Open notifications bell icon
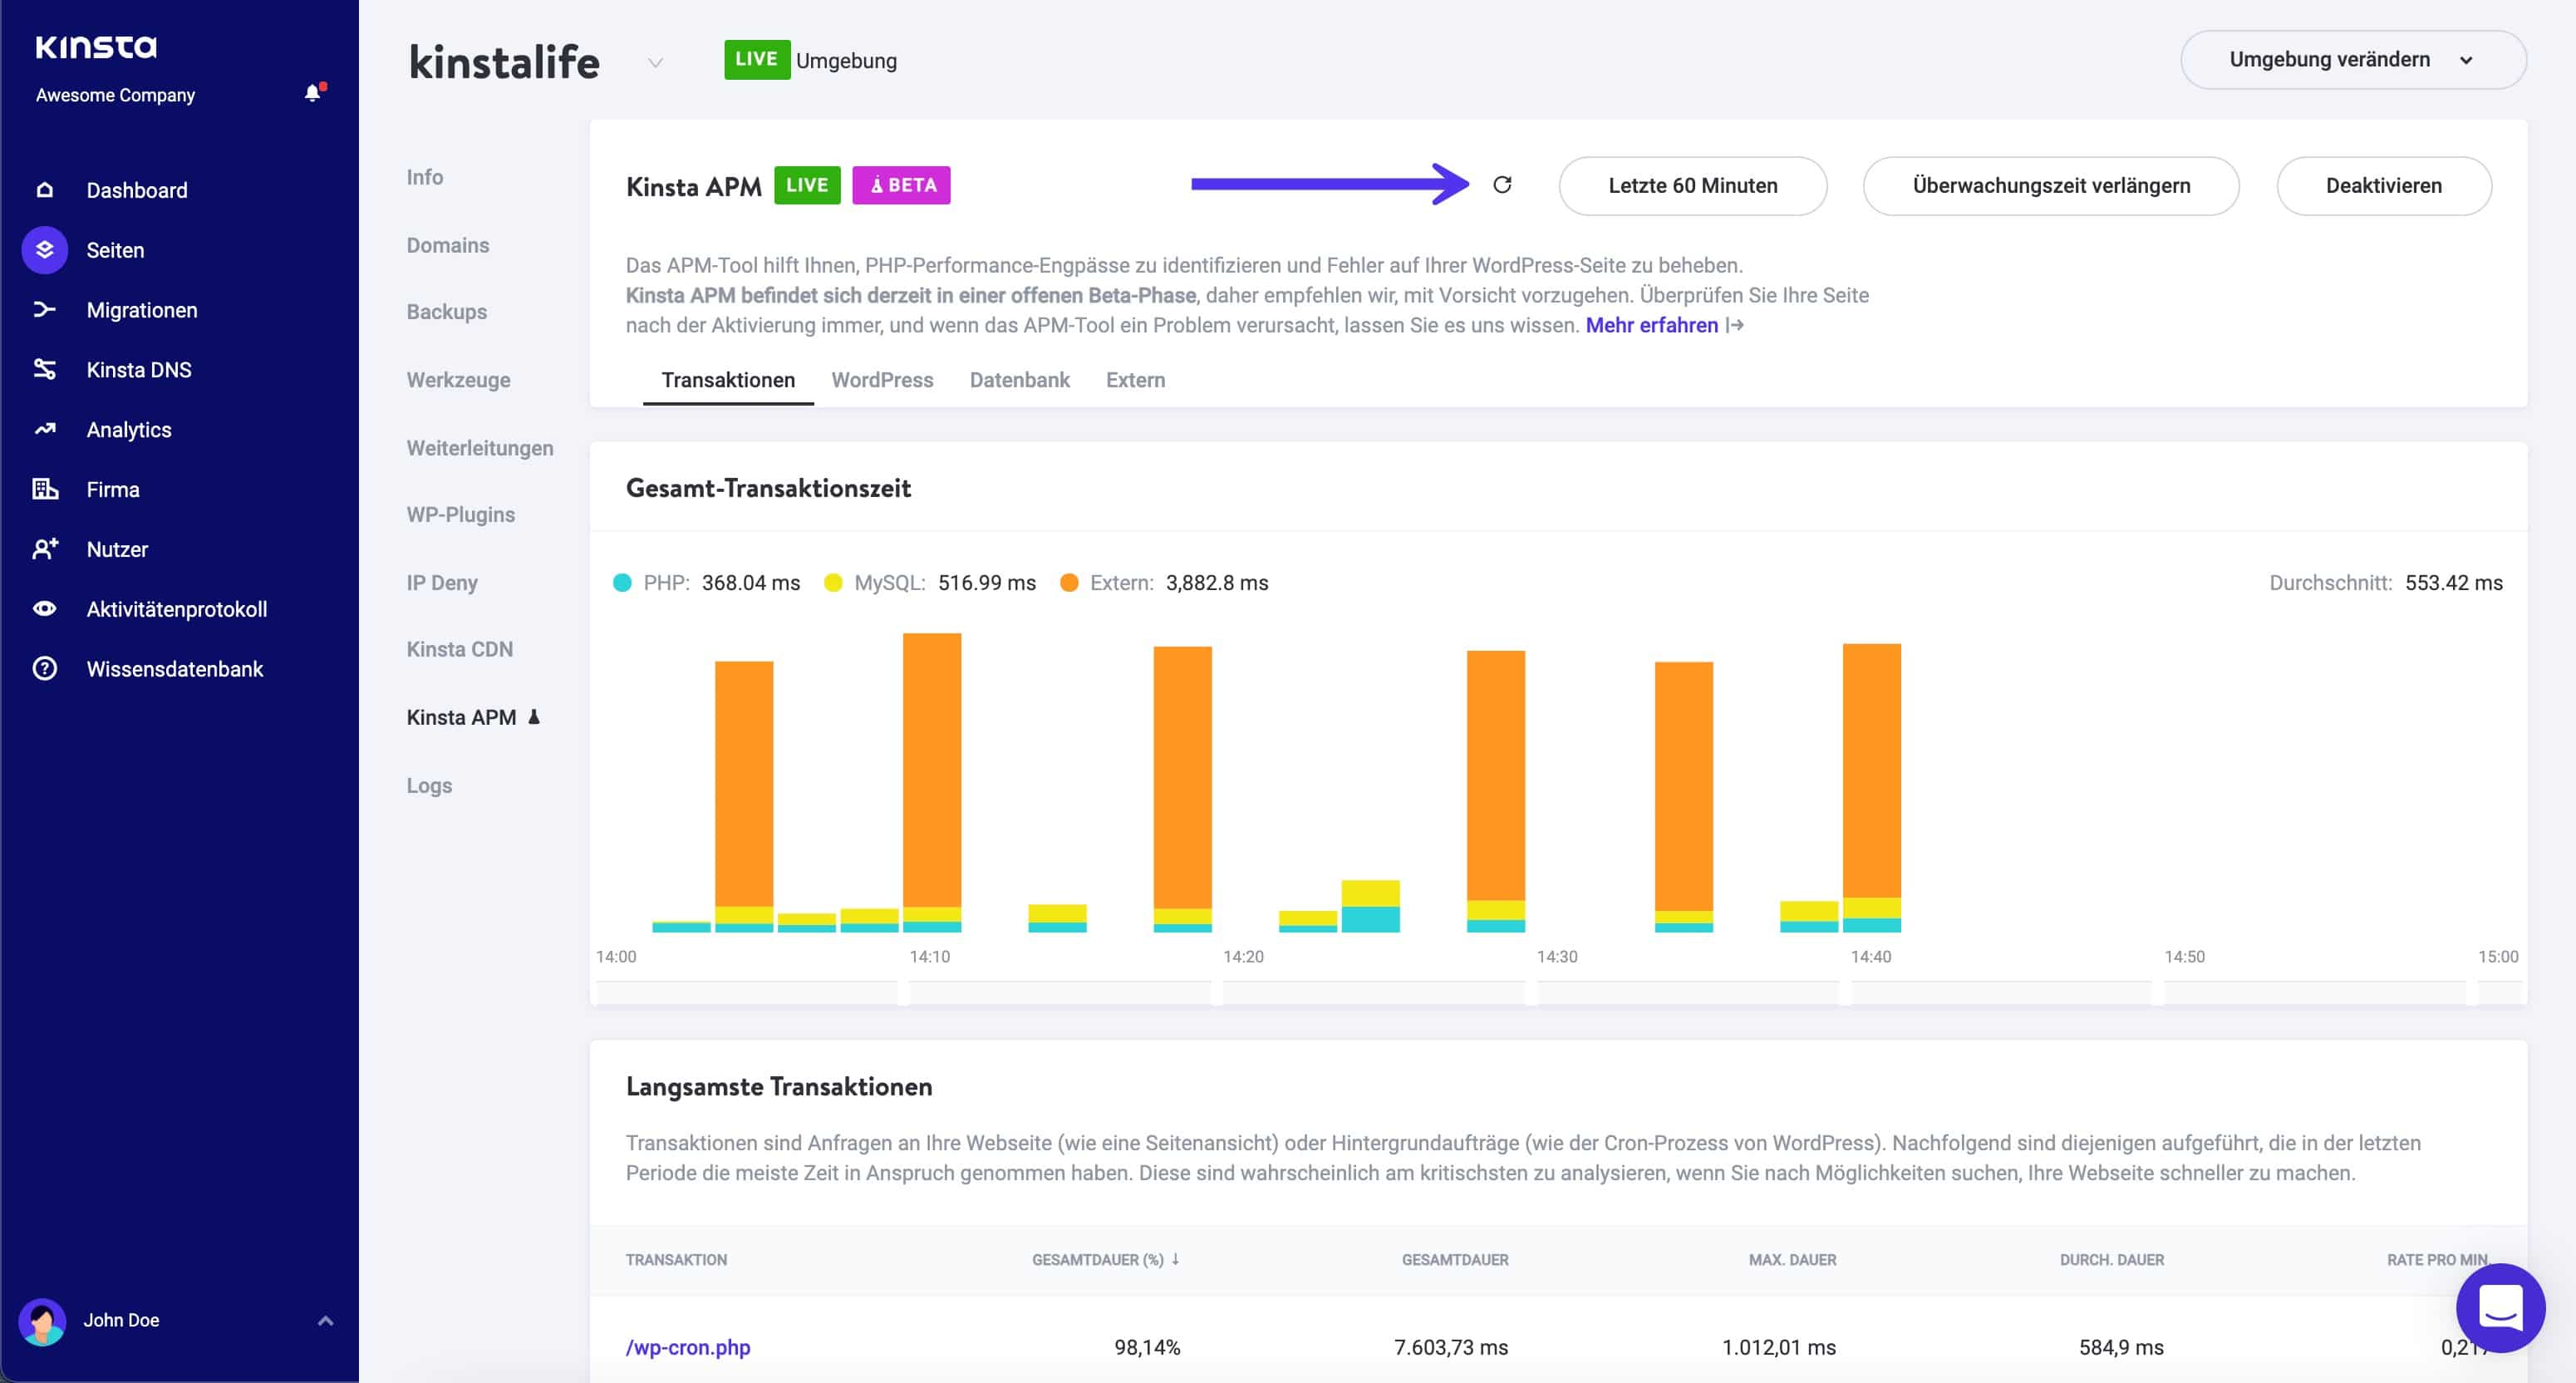The width and height of the screenshot is (2576, 1383). tap(313, 93)
